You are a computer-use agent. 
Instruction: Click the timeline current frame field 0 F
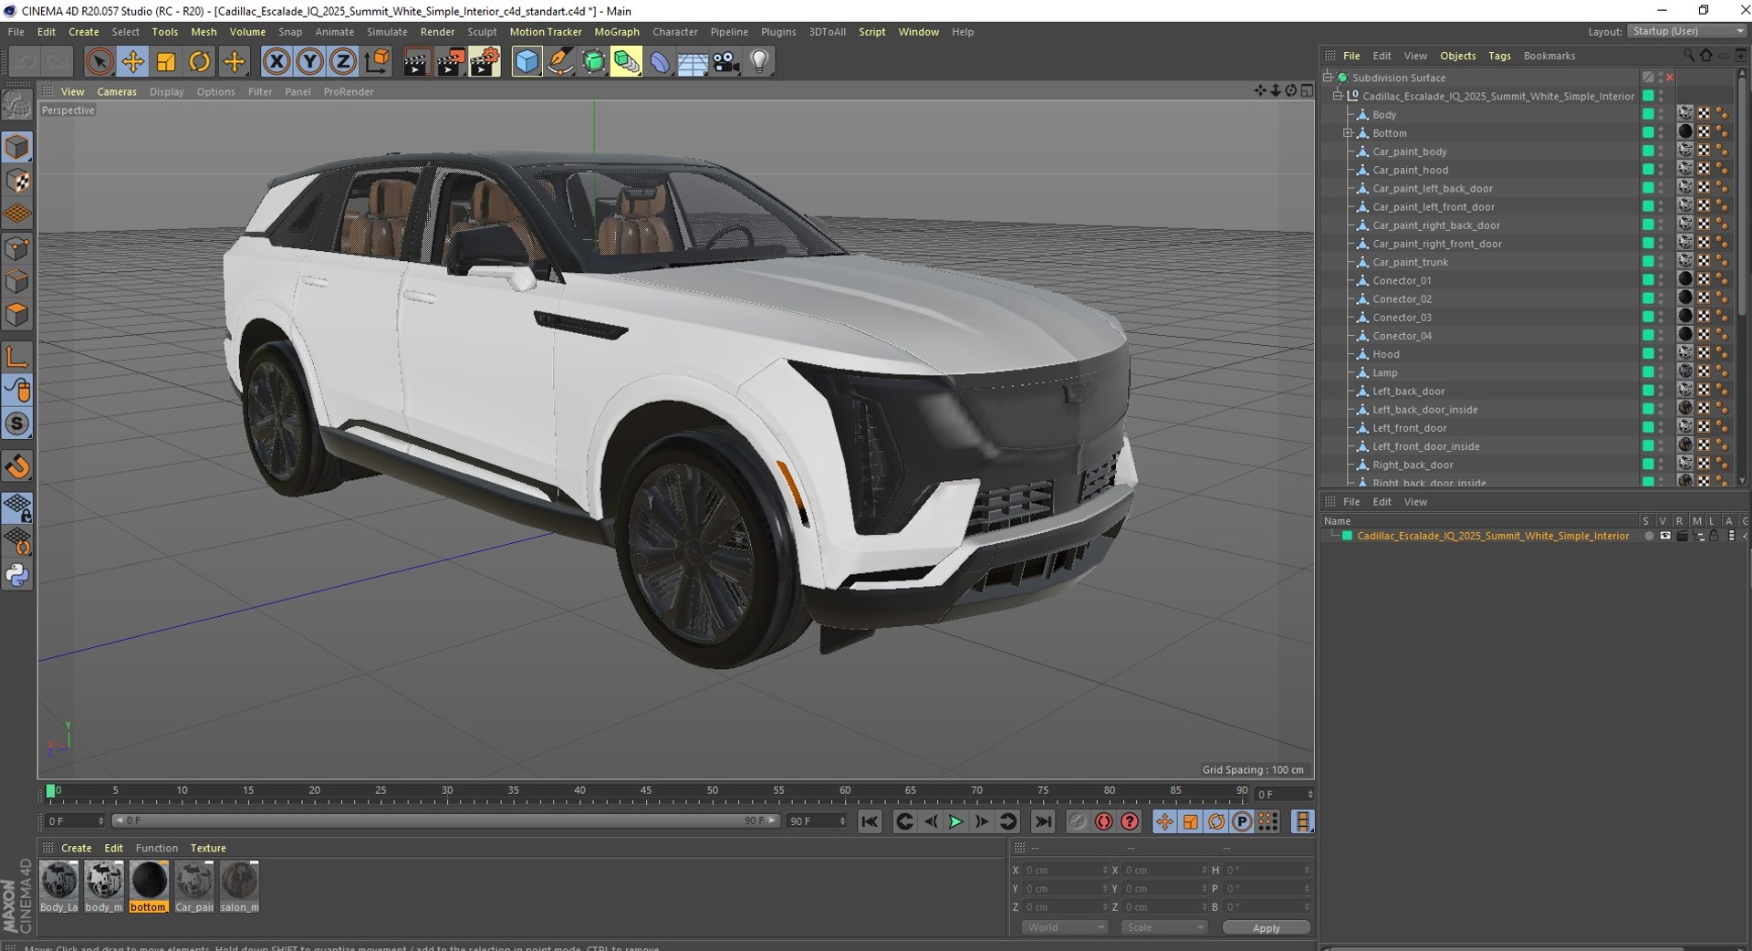click(x=1284, y=794)
